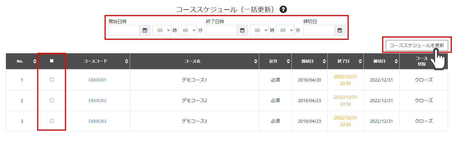Tick the checkbox for DEMO01 row
Screen dimensions: 458x143
pos(52,80)
